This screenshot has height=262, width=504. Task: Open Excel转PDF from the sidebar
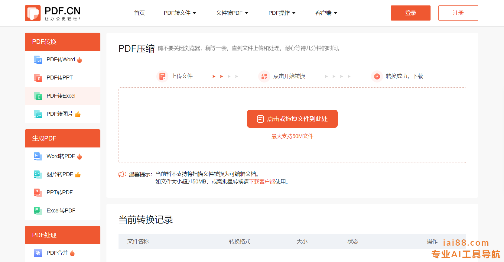click(63, 211)
